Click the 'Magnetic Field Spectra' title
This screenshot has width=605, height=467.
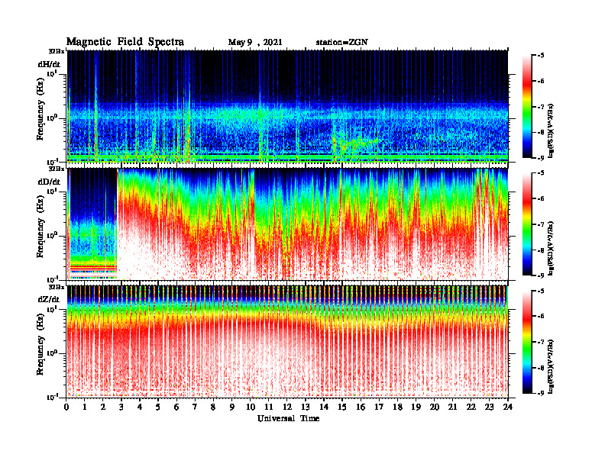pos(125,42)
